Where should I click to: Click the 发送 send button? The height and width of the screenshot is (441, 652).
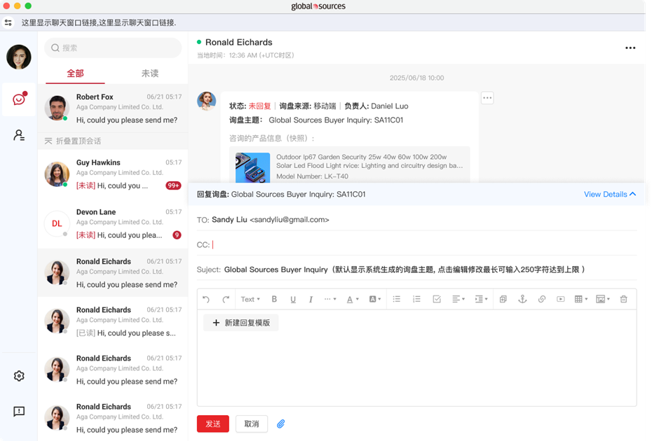tap(213, 423)
